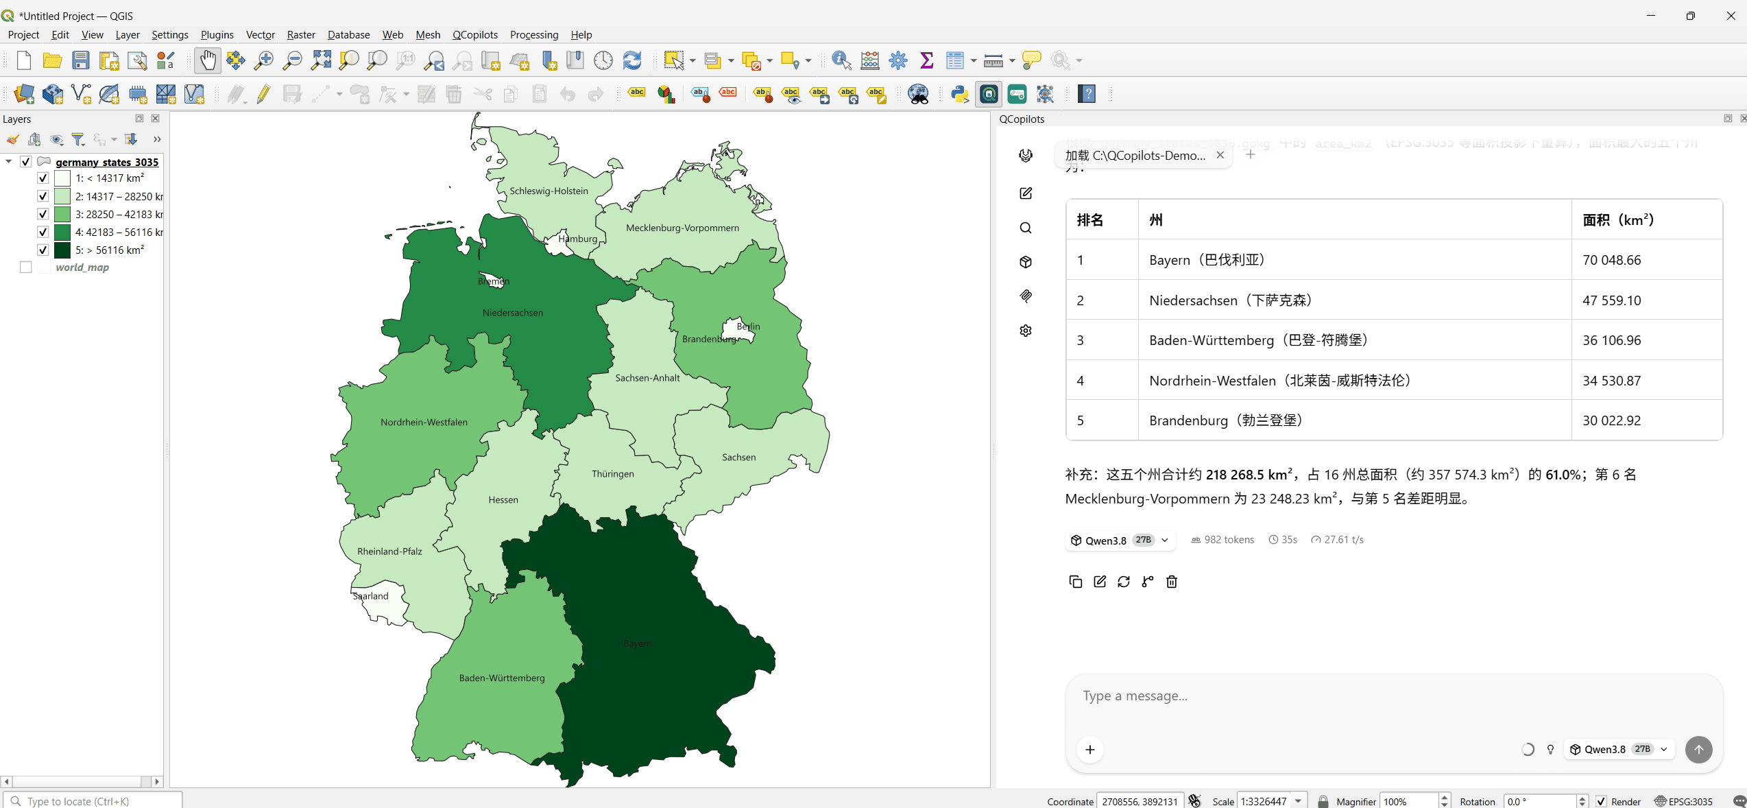1747x808 pixels.
Task: Toggle the Render checkbox in status bar
Action: 1602,801
